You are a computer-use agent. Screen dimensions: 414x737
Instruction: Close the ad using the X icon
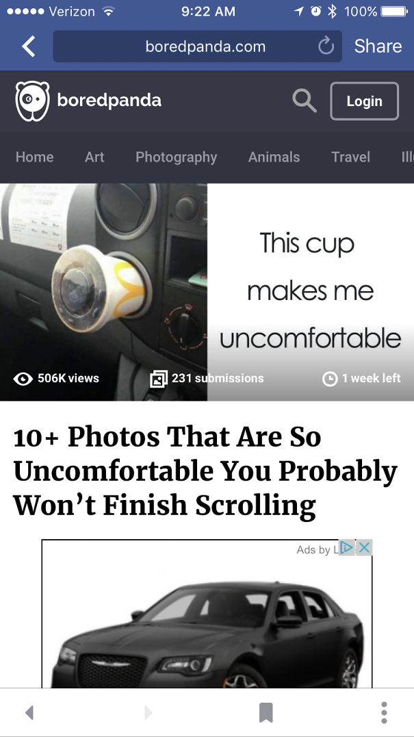coord(364,547)
